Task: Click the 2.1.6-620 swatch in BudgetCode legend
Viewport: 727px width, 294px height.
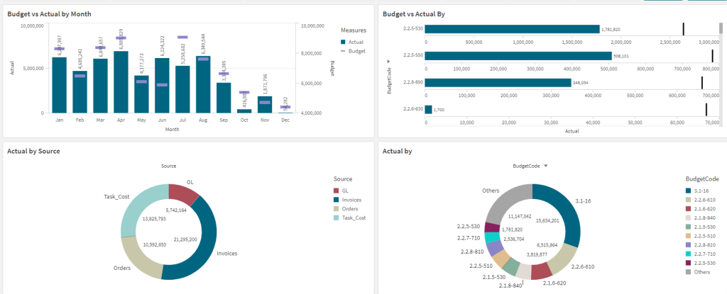Action: [x=687, y=209]
